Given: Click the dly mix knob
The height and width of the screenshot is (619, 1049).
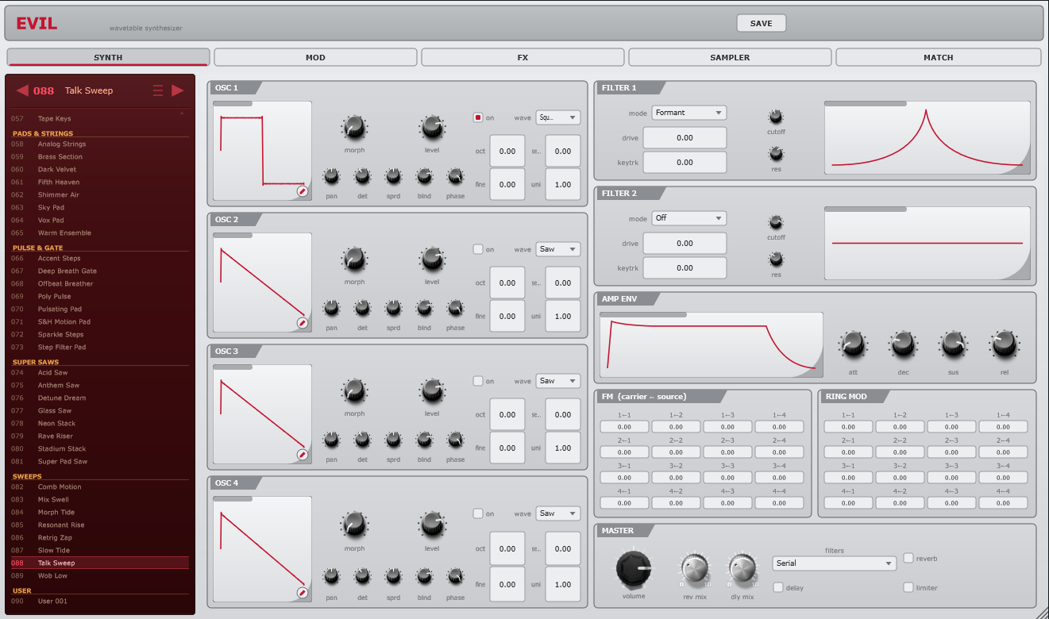Looking at the screenshot, I should coord(741,569).
